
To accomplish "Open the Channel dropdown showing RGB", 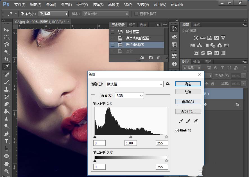I will (x=129, y=96).
